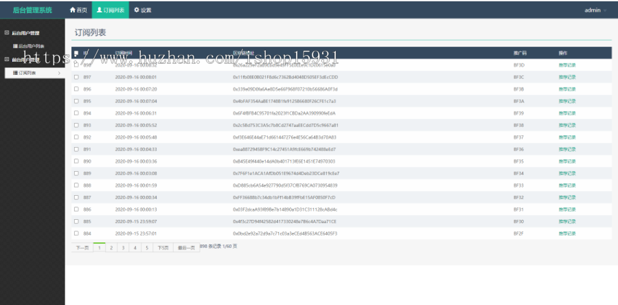Check the checkbox for row 890
Image resolution: width=618 pixels, height=305 pixels.
(x=76, y=161)
